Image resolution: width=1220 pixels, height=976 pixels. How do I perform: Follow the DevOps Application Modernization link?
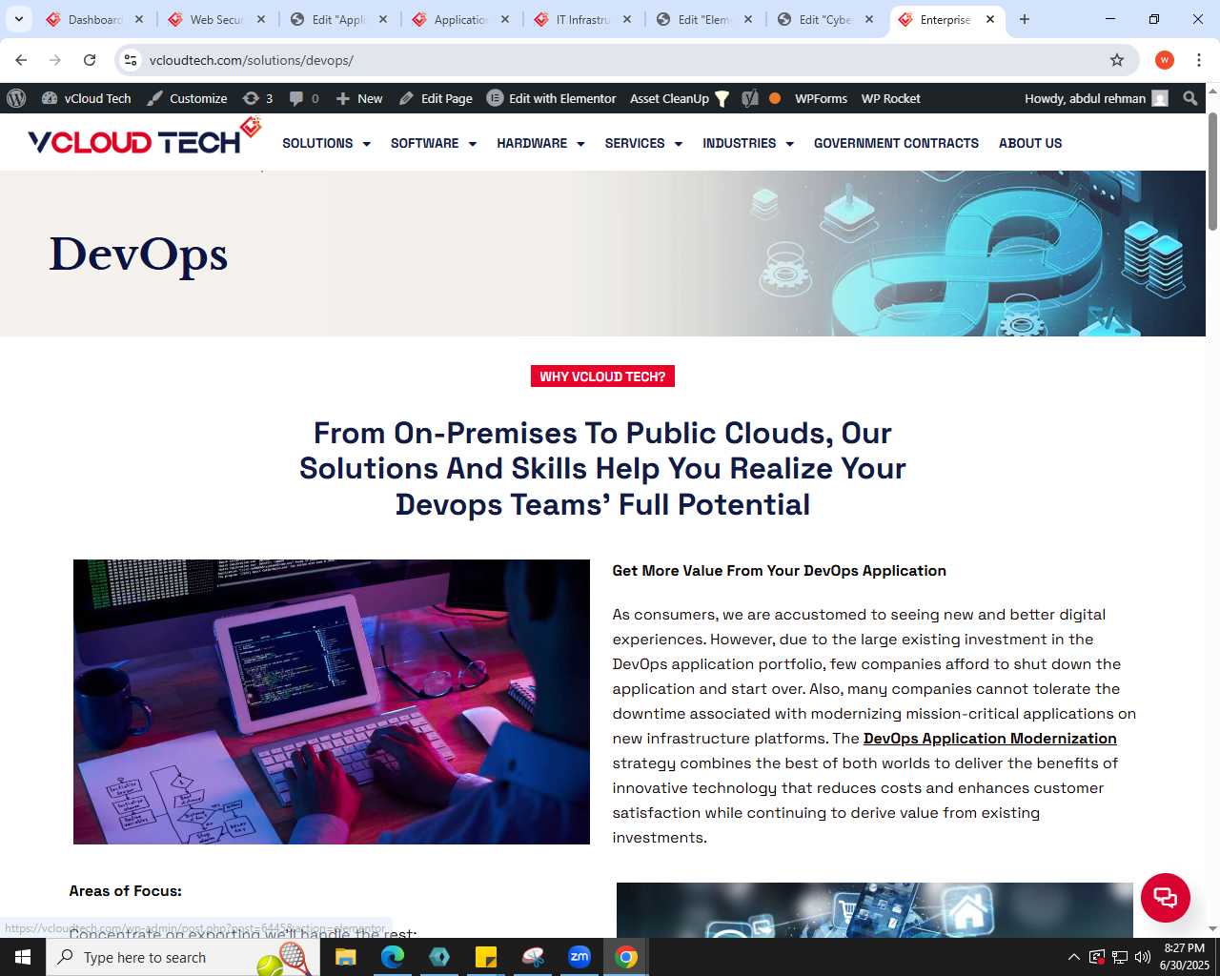pyautogui.click(x=989, y=739)
